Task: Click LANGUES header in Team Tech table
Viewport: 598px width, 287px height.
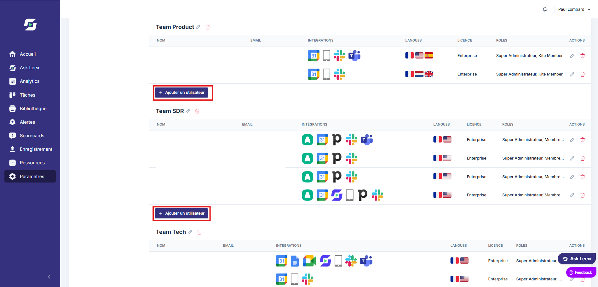Action: point(458,246)
